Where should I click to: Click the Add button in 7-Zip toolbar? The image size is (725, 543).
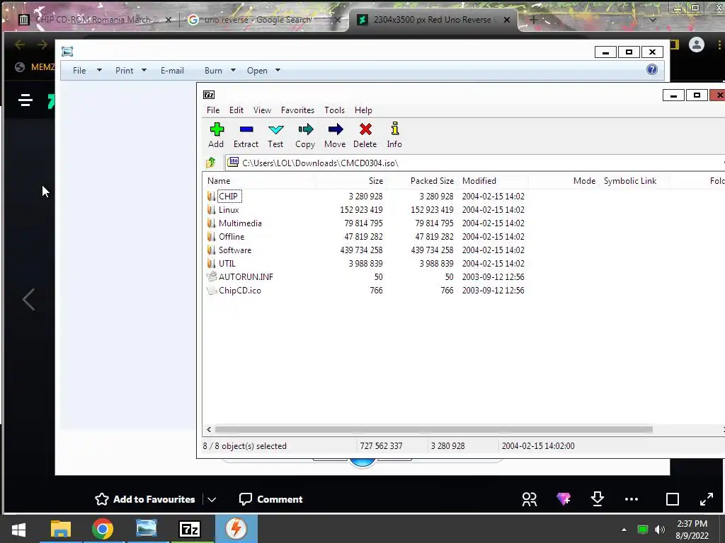(216, 135)
